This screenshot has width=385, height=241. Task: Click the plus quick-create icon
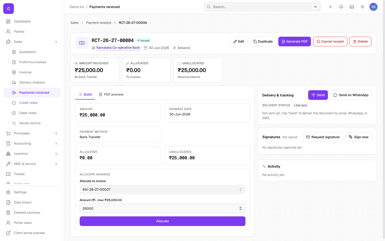[330, 7]
